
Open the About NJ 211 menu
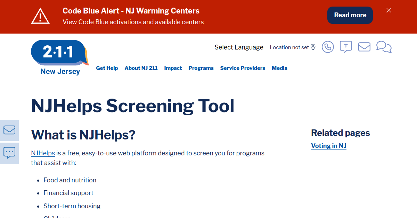pyautogui.click(x=141, y=68)
